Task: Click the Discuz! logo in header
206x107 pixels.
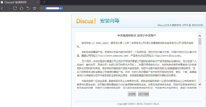Action: click(86, 21)
